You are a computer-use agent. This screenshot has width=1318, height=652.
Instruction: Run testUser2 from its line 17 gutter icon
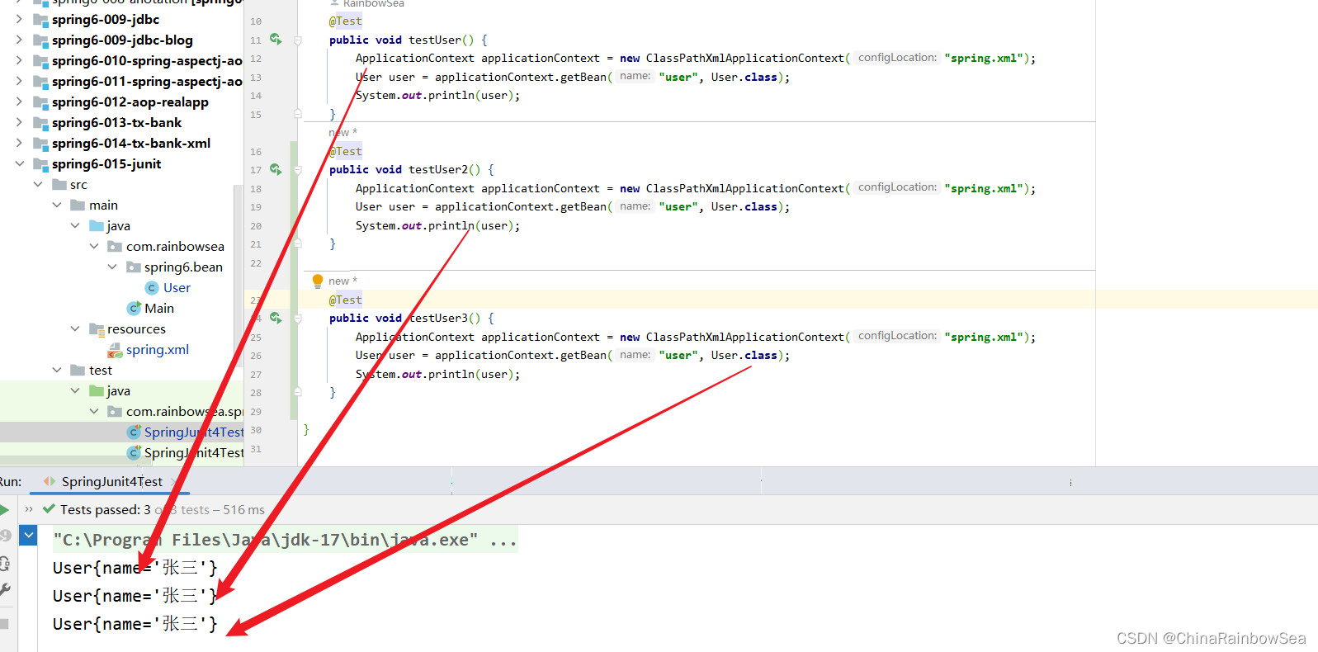(x=276, y=169)
